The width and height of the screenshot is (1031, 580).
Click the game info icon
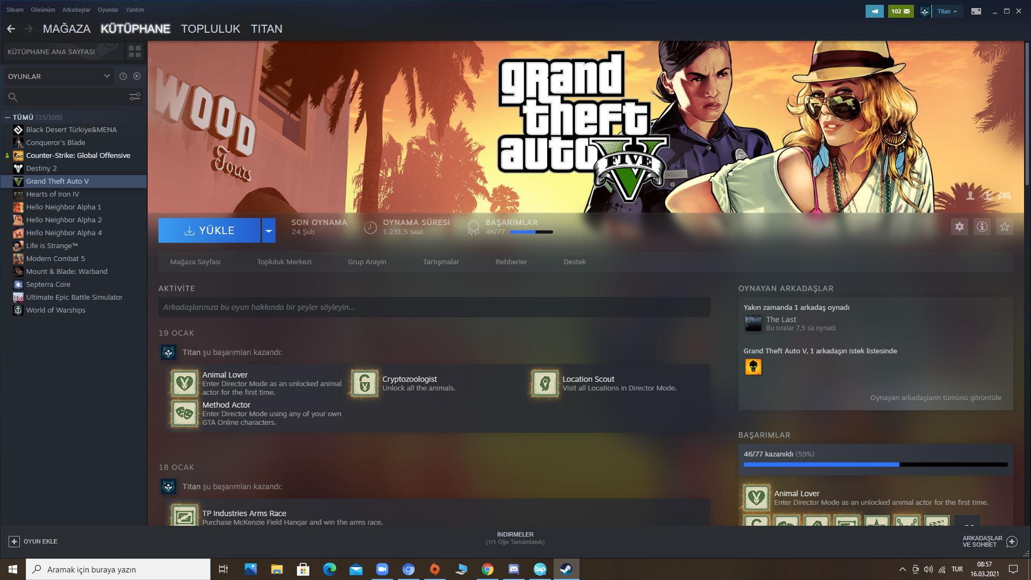pos(982,227)
